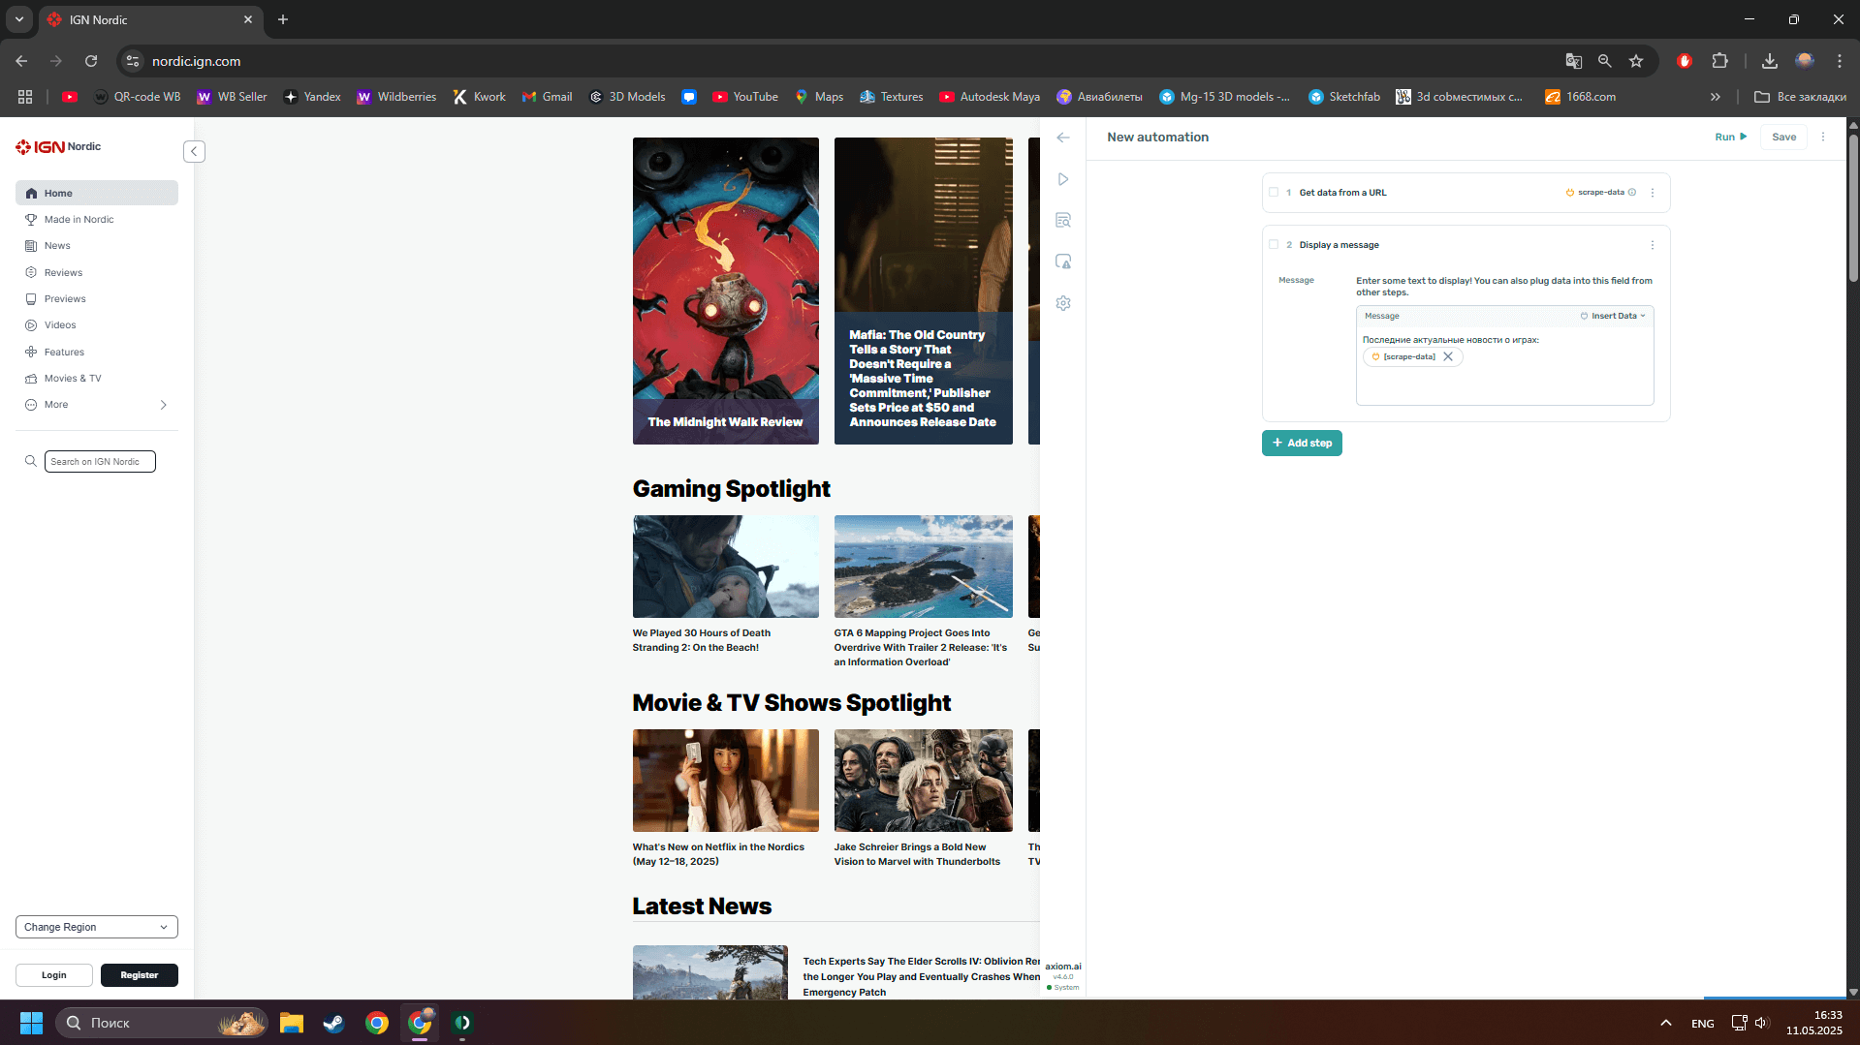
Task: Open Chrome three-dot menu
Action: pos(1840,61)
